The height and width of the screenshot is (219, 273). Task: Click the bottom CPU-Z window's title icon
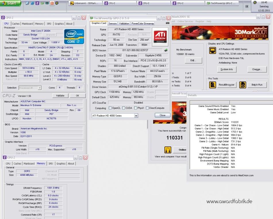pyautogui.click(x=5, y=158)
